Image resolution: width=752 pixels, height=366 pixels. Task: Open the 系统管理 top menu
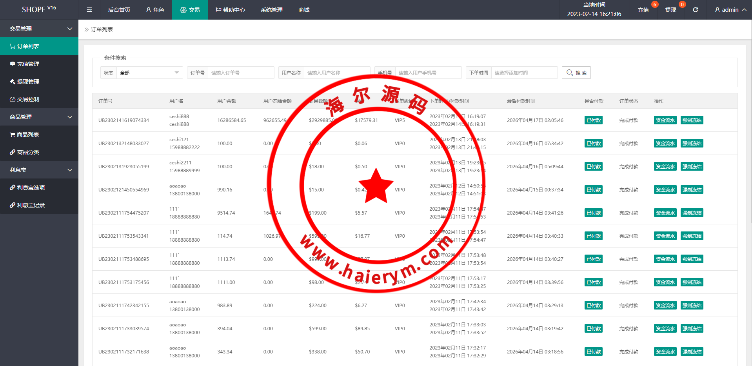pyautogui.click(x=271, y=10)
